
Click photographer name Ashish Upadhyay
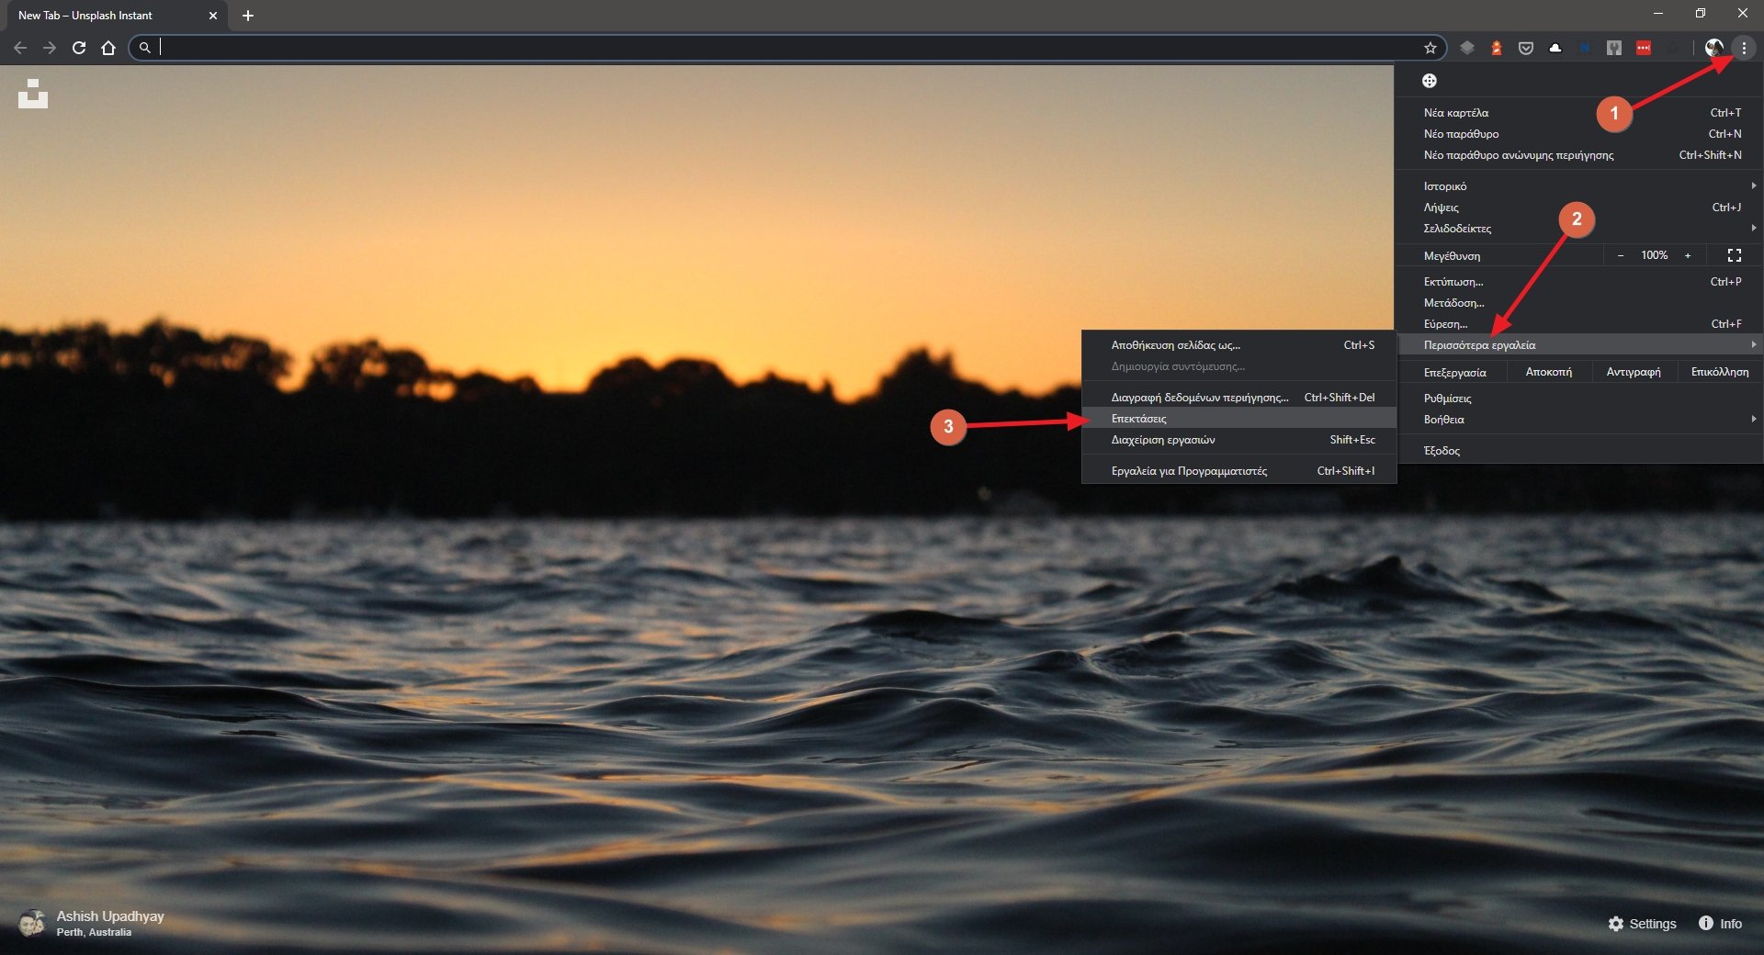coord(110,916)
